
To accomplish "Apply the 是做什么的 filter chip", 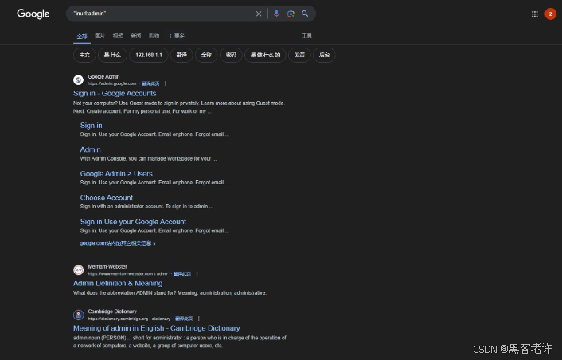I will pos(265,55).
